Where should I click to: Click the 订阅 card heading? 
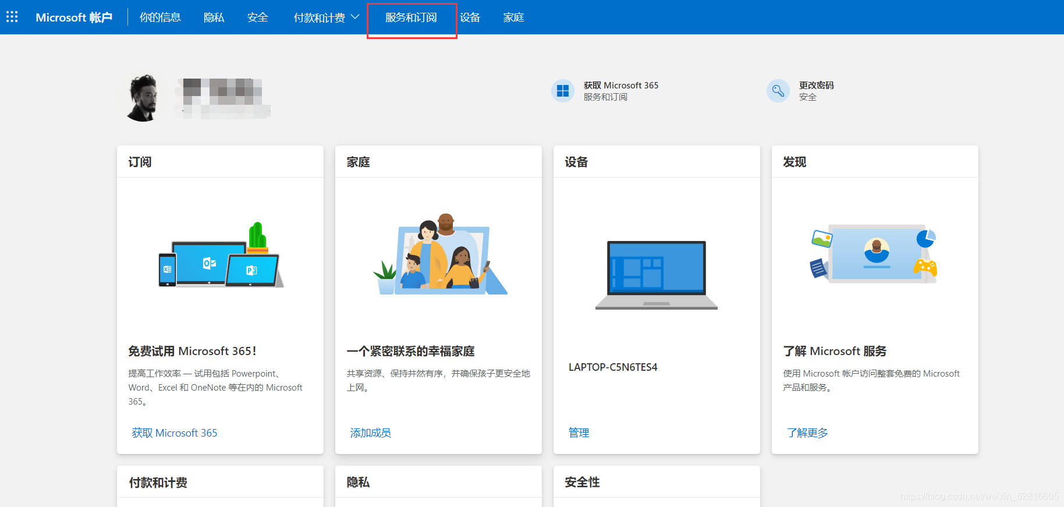click(140, 162)
